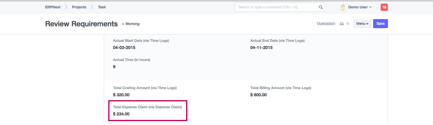Focus the search or command box
The height and width of the screenshot is (125, 433).
point(277,7)
